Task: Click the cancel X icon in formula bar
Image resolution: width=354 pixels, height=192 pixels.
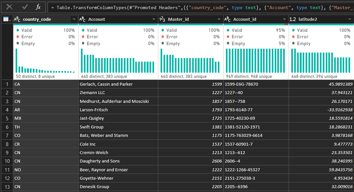Action: click(x=9, y=7)
